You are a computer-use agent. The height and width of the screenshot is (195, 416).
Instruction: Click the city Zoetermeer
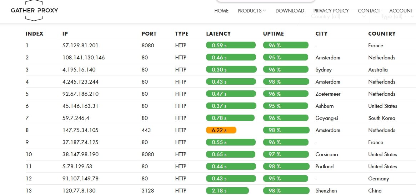pyautogui.click(x=328, y=94)
